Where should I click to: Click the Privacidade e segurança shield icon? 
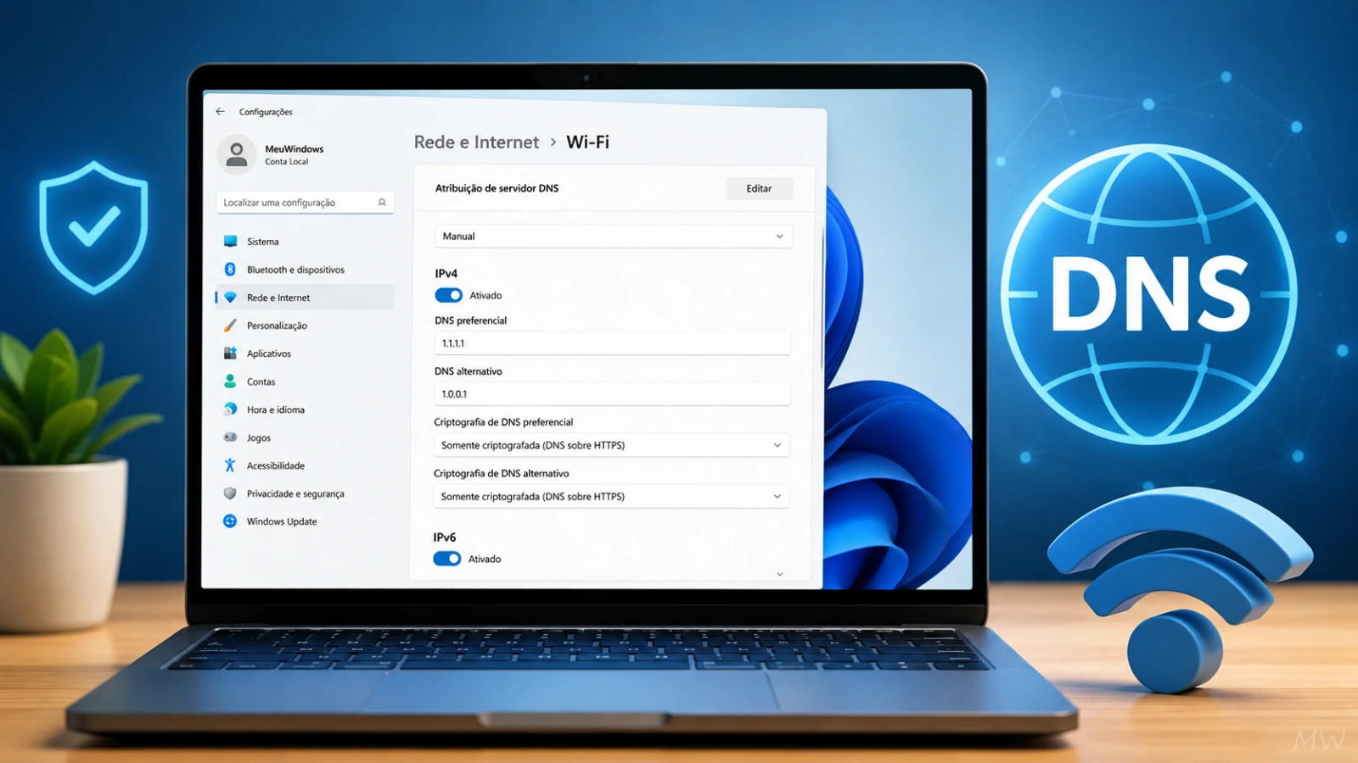(x=230, y=493)
